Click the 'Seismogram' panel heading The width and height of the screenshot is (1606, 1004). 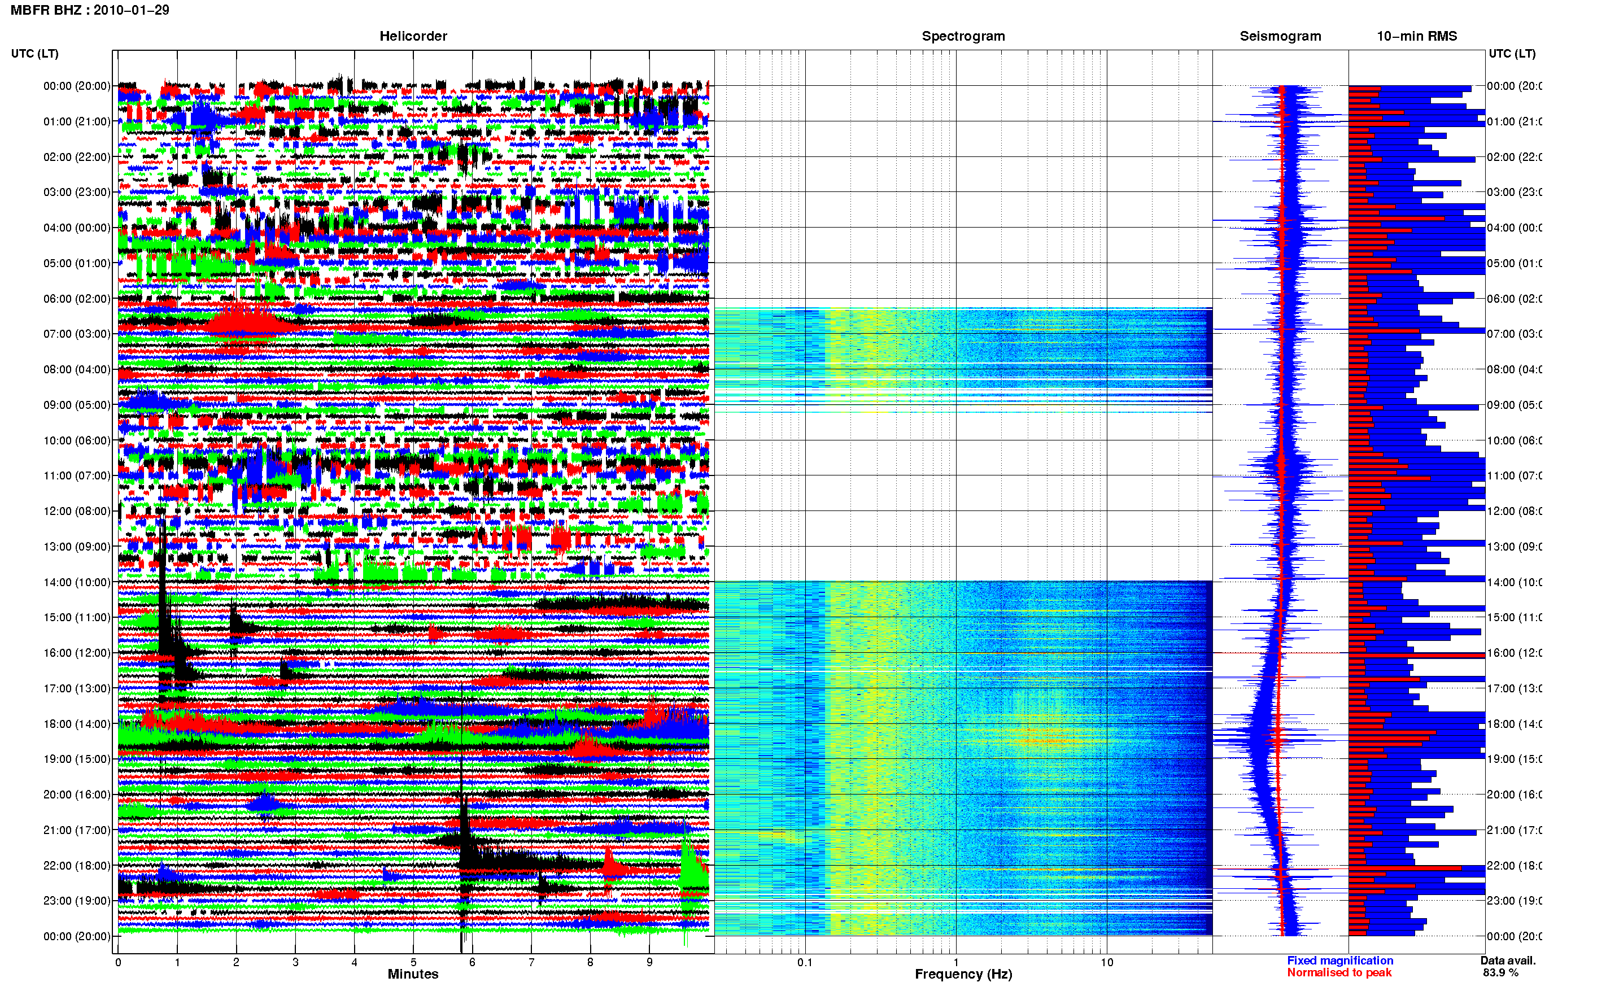(1280, 36)
